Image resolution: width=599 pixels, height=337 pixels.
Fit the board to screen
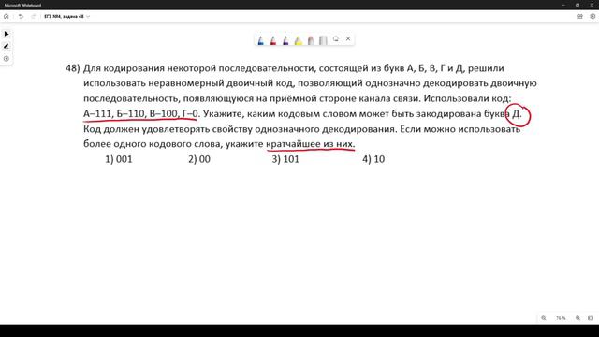591,318
